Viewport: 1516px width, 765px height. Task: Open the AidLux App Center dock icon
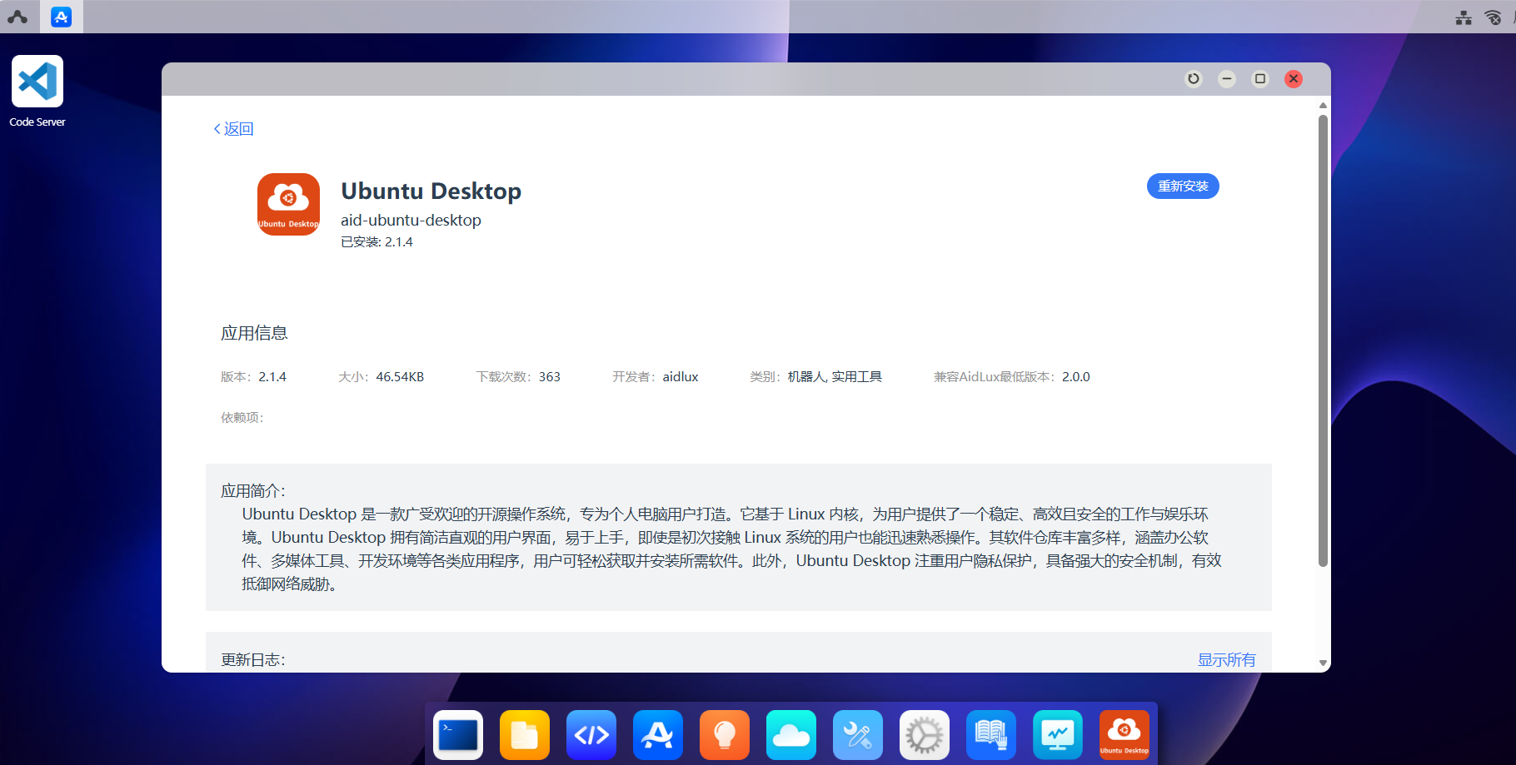(658, 735)
